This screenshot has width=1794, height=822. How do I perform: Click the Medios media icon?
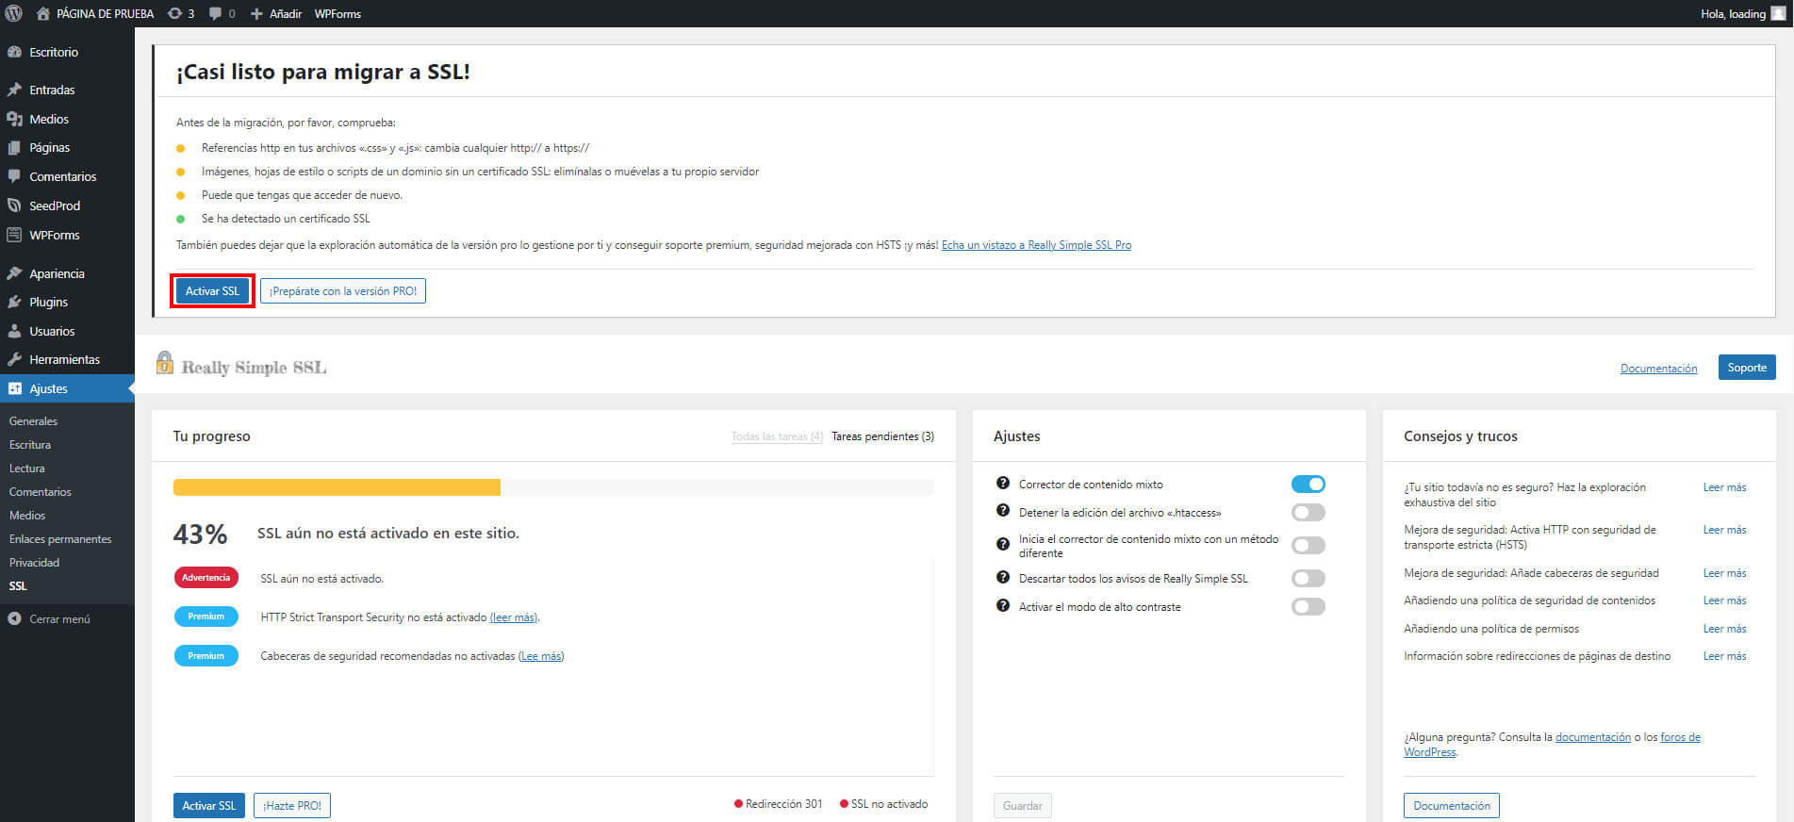tap(14, 119)
